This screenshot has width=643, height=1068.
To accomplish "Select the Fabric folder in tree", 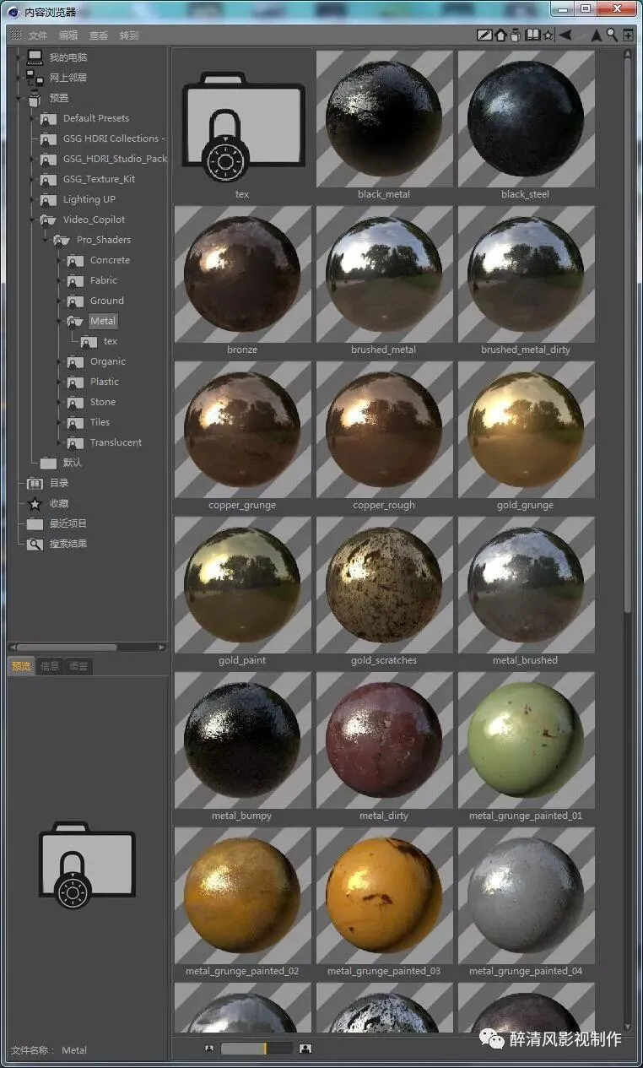I will 104,280.
